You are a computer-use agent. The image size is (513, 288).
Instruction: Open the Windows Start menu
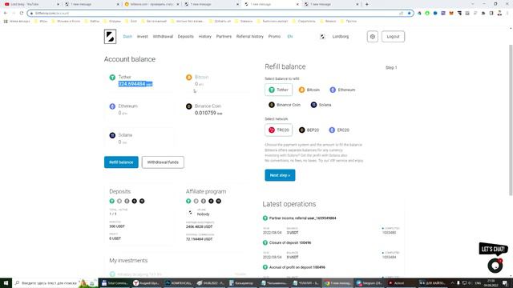point(6,283)
